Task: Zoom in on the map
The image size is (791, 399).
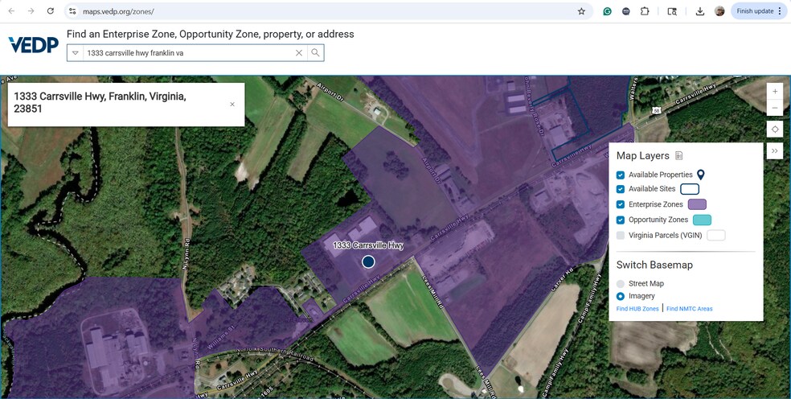Action: pyautogui.click(x=775, y=91)
